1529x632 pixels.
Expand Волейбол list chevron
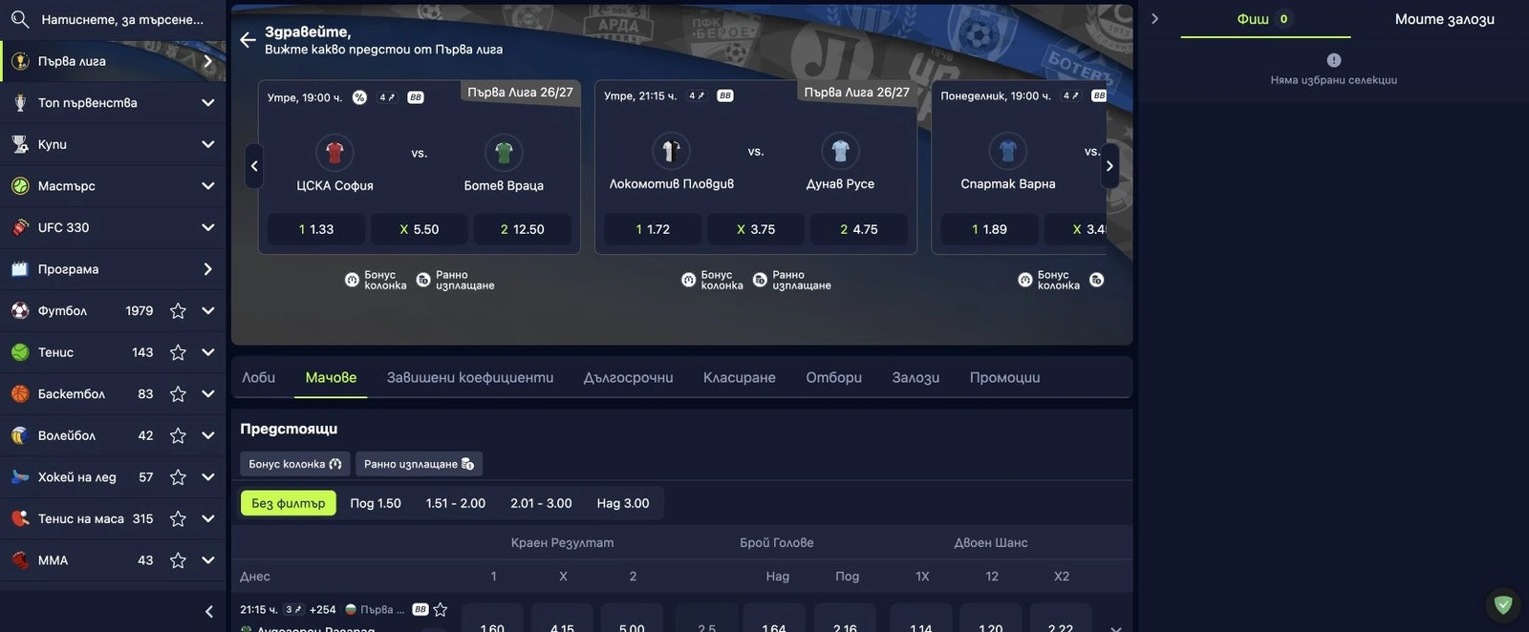point(207,435)
